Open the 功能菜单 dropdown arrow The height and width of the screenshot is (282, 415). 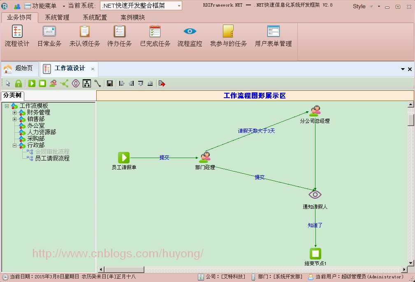(x=63, y=6)
